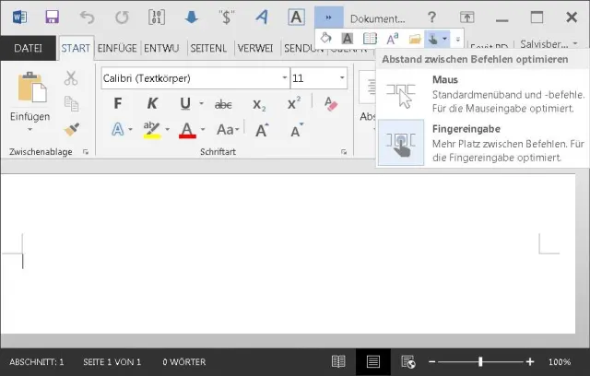Toggle underline U formatting

tap(185, 103)
